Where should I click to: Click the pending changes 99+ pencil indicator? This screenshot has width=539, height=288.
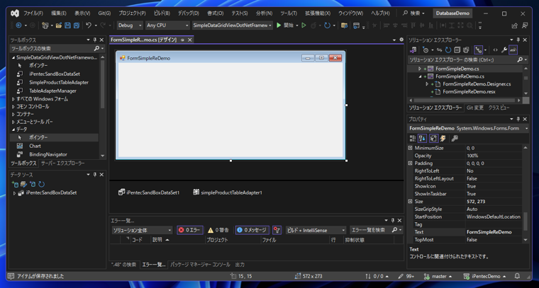pyautogui.click(x=406, y=276)
